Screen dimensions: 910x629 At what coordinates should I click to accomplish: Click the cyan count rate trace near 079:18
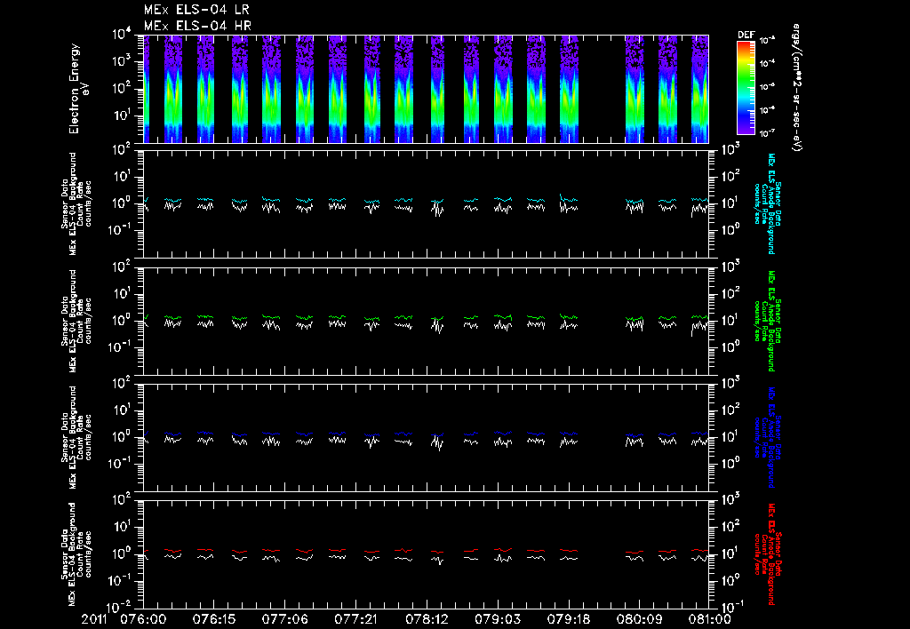coord(569,199)
